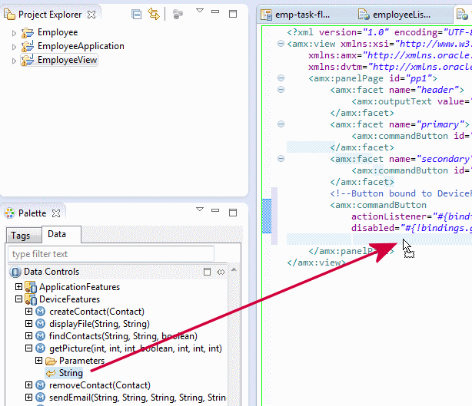Screen dimensions: 472x406
Task: Expand the EmployeeApplication project node
Action: [14, 47]
